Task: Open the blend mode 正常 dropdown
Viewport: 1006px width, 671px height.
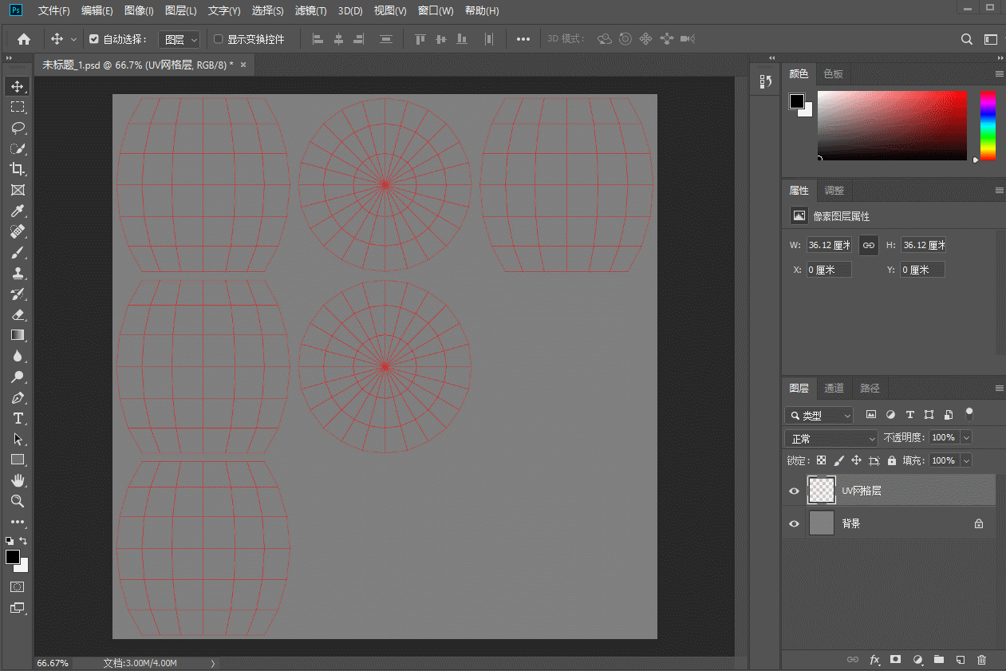Action: click(x=831, y=439)
